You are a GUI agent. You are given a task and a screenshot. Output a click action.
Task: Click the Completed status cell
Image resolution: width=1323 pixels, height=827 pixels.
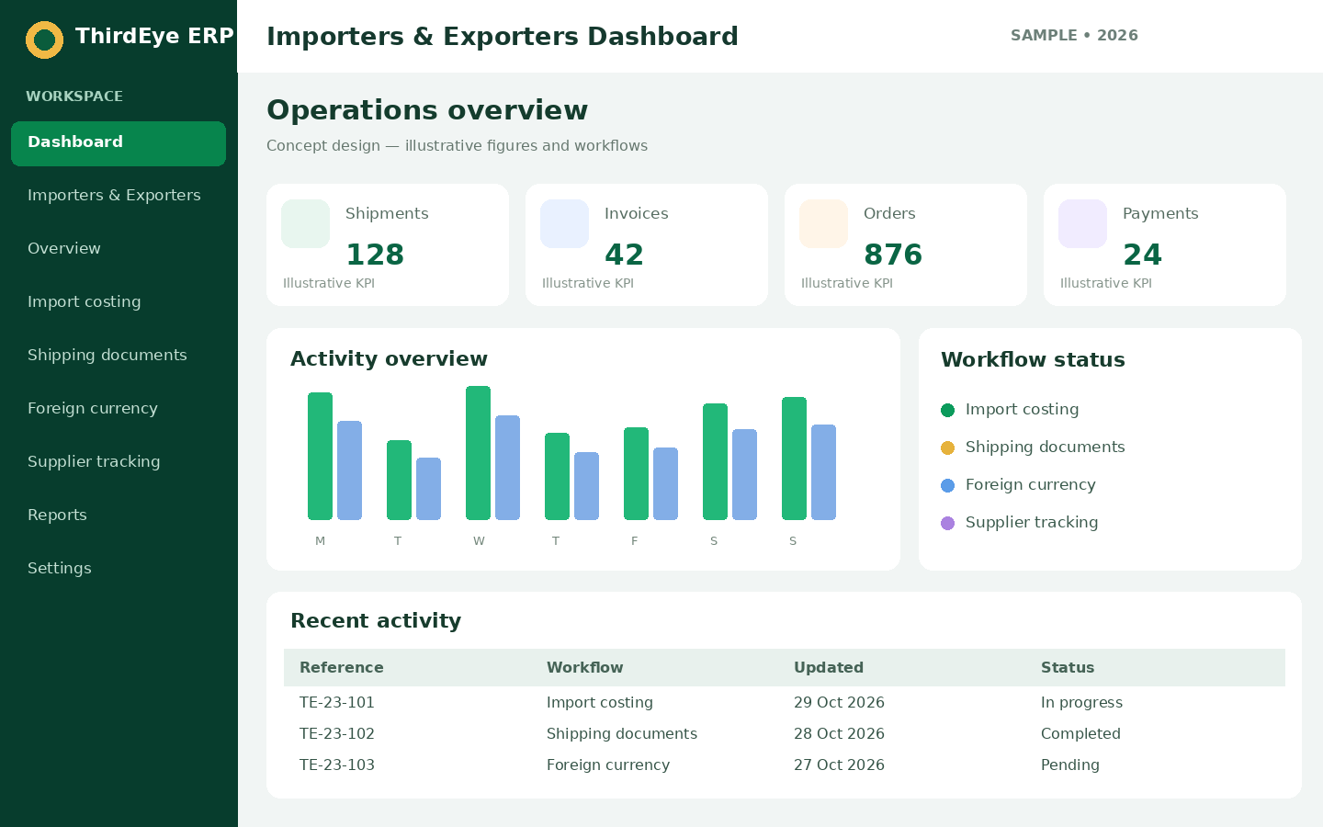(1080, 734)
